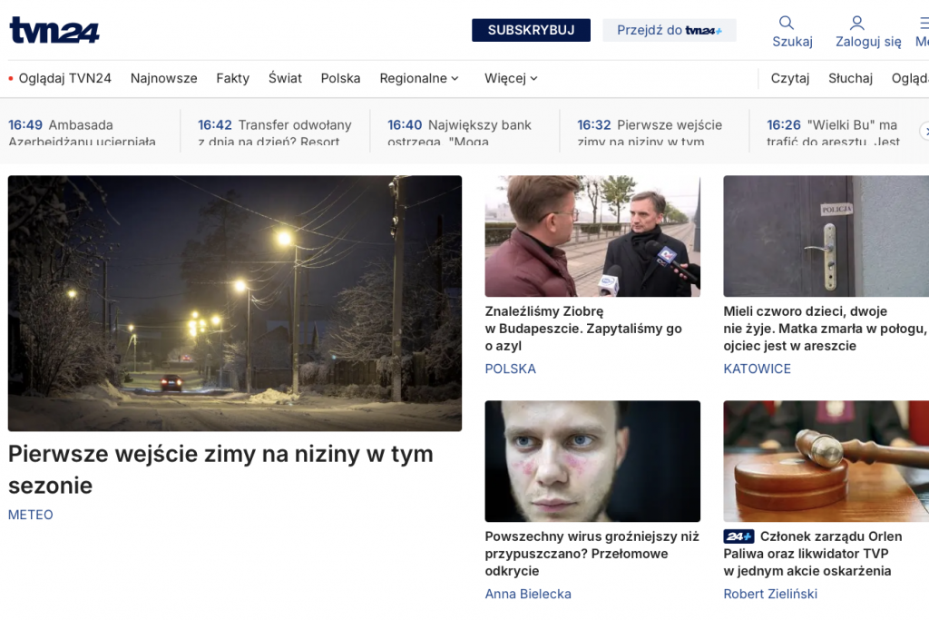Open the METEO category link
This screenshot has height=620, width=929.
click(x=31, y=515)
